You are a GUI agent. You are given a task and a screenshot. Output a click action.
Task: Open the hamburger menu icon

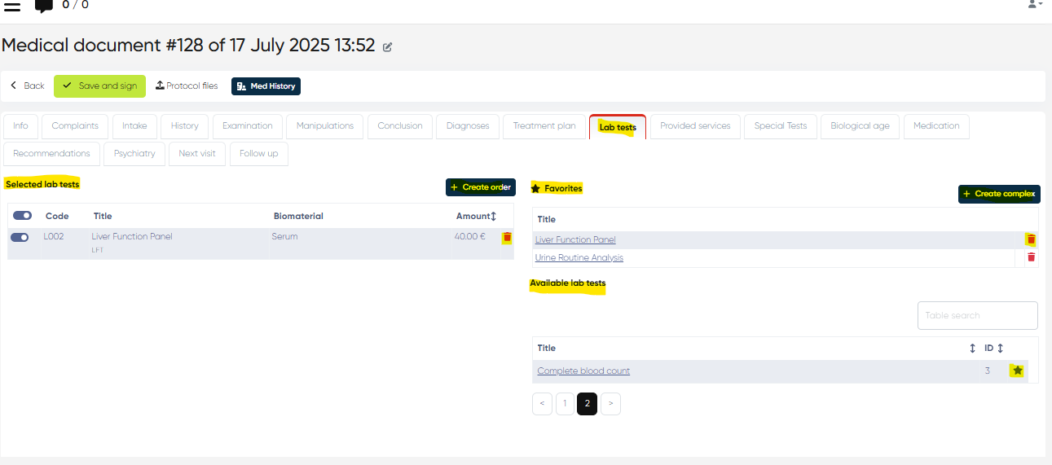[12, 7]
